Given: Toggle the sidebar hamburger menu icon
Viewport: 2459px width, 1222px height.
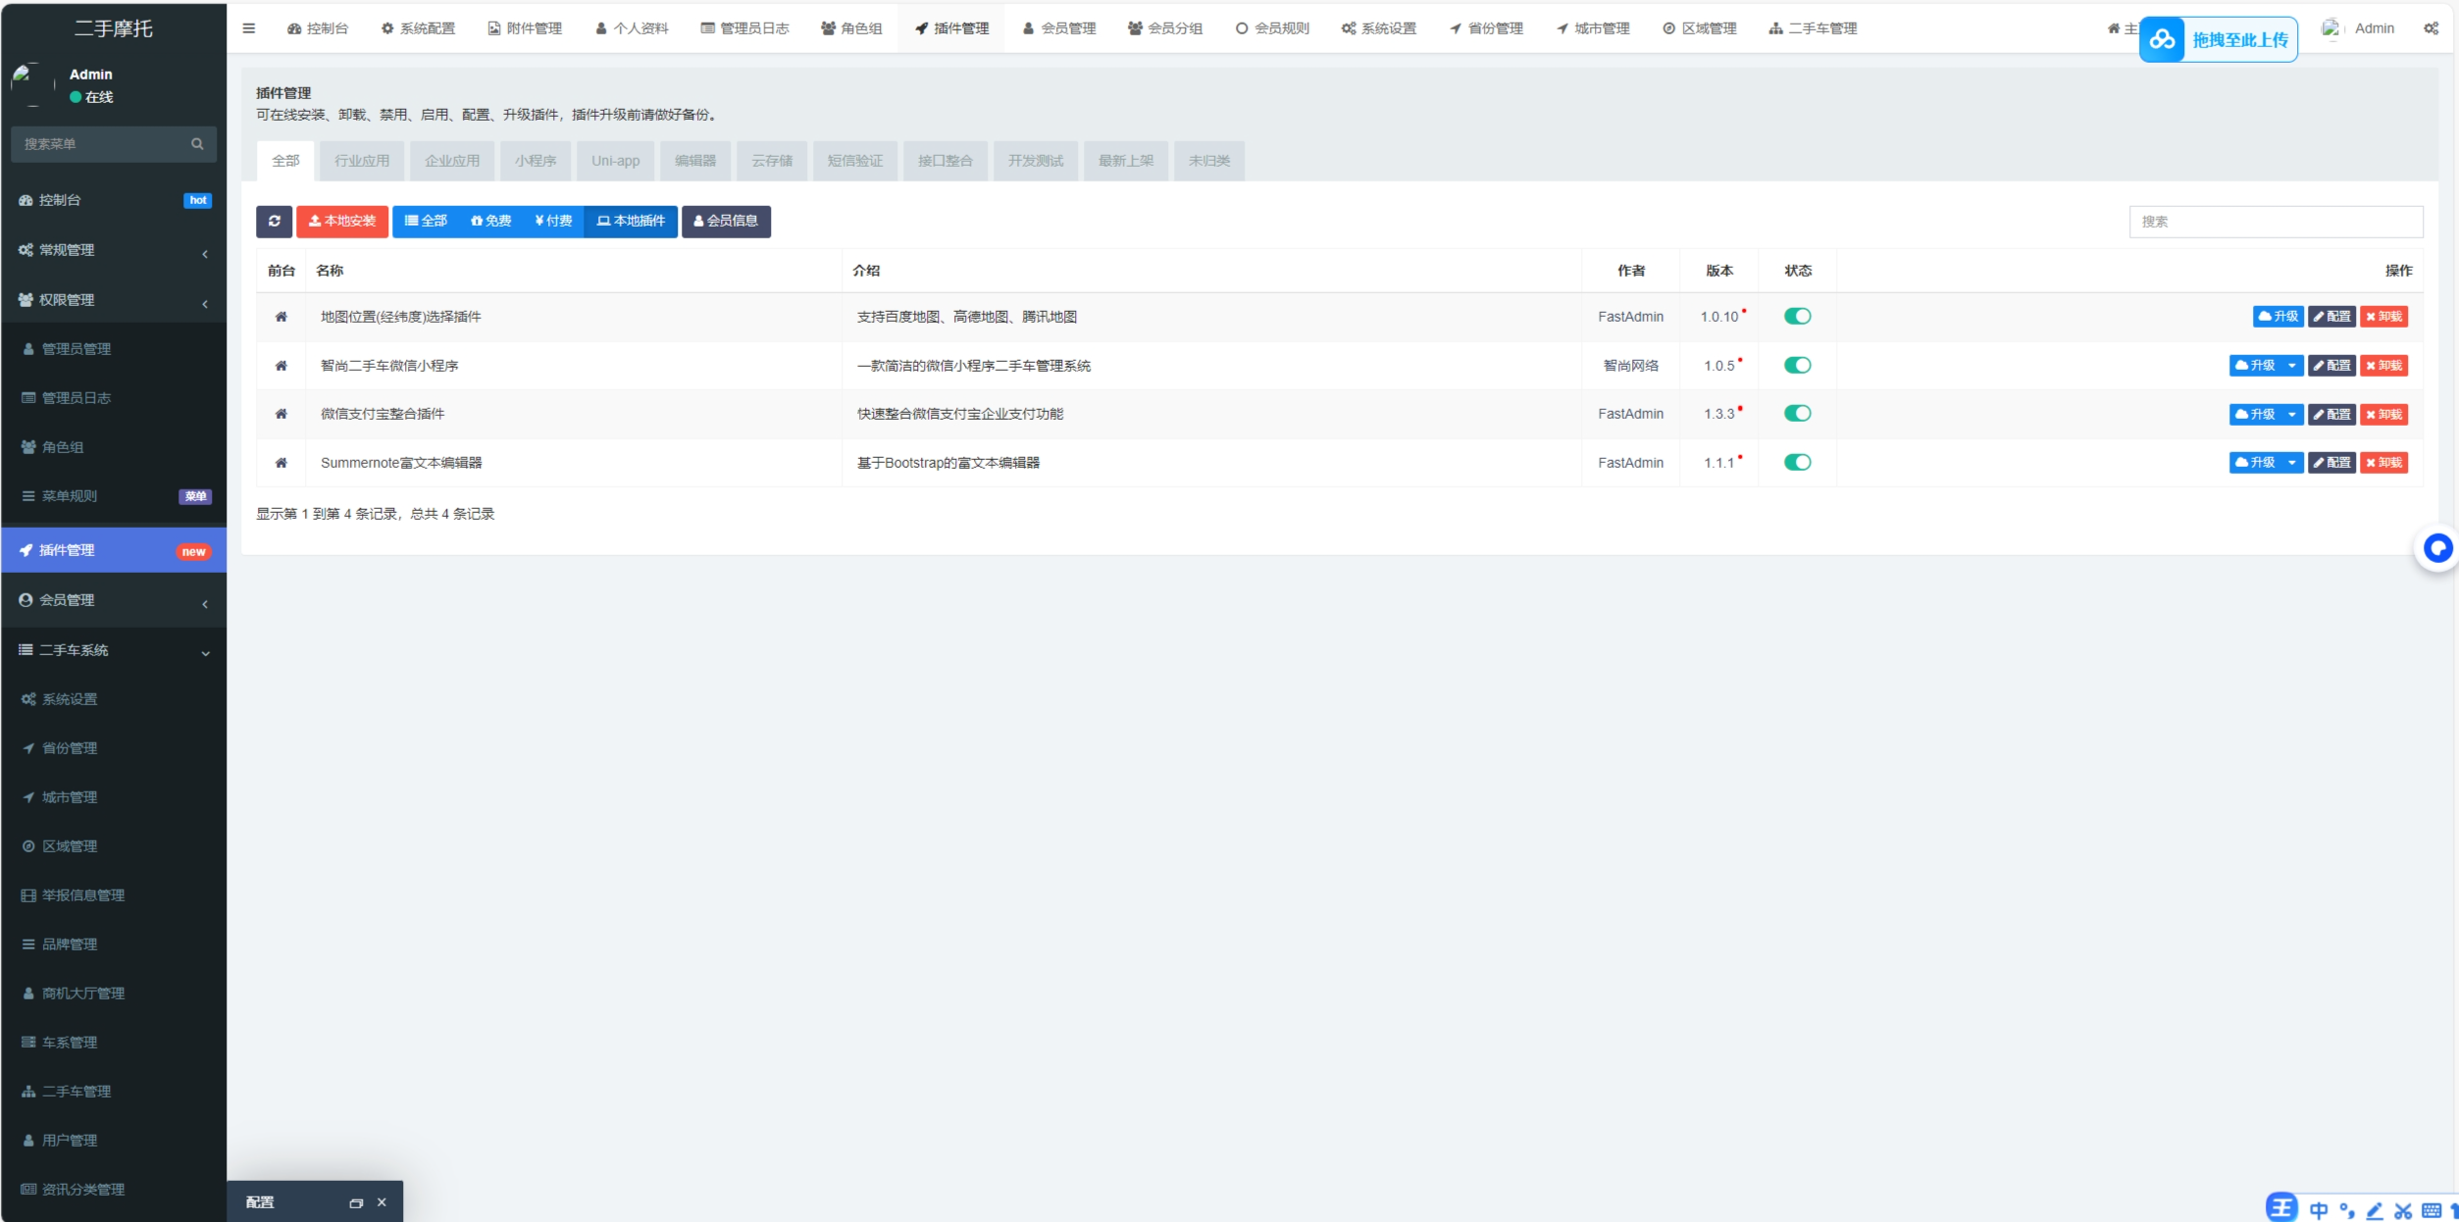Looking at the screenshot, I should point(249,28).
